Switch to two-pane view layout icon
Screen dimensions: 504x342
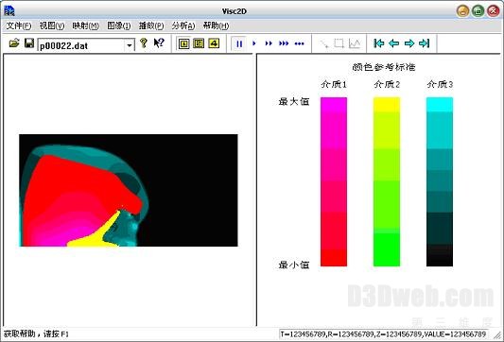199,43
